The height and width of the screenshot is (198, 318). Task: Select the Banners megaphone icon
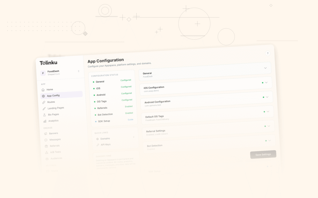tap(46, 133)
